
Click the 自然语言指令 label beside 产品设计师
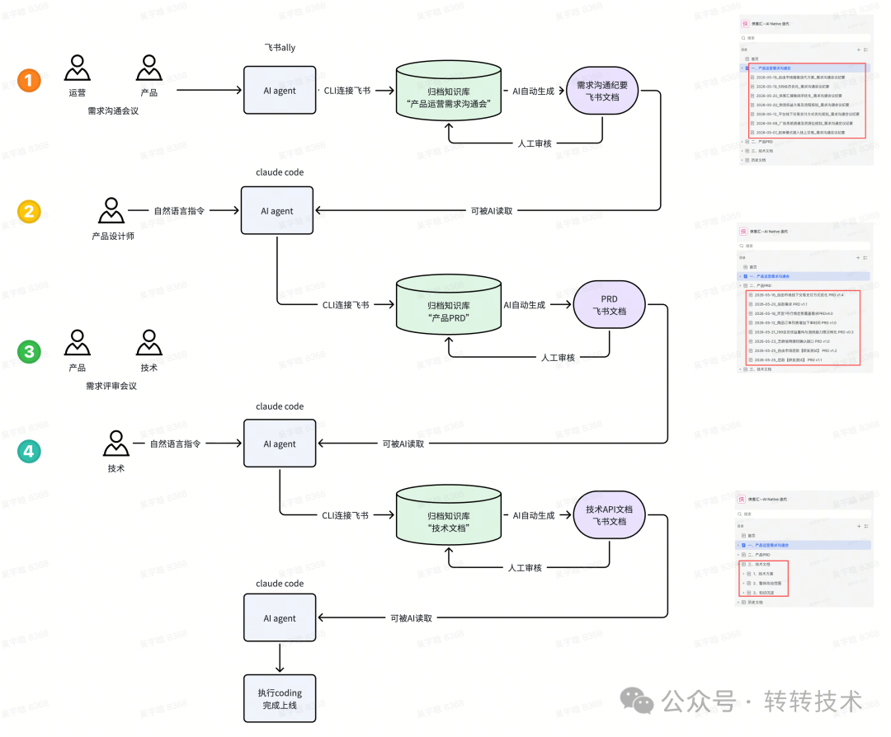click(179, 211)
